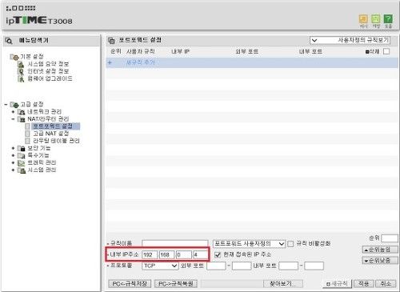Click the 순위높임 priority up button

380,250
